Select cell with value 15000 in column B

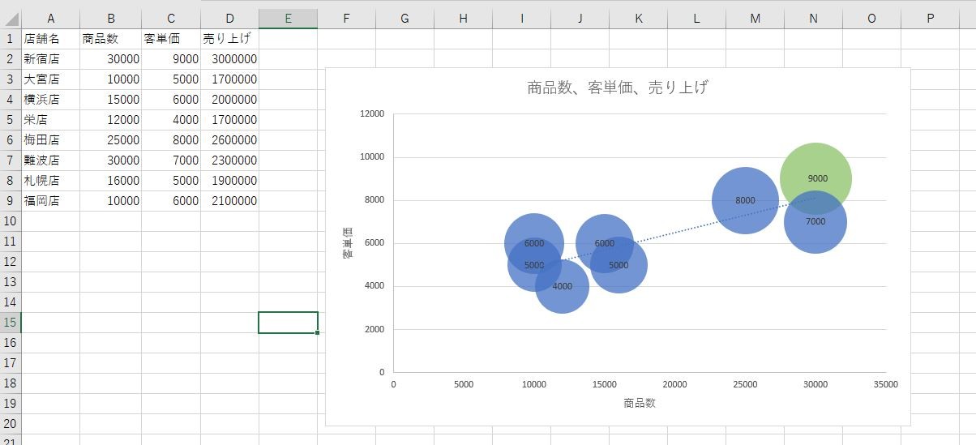tap(110, 100)
